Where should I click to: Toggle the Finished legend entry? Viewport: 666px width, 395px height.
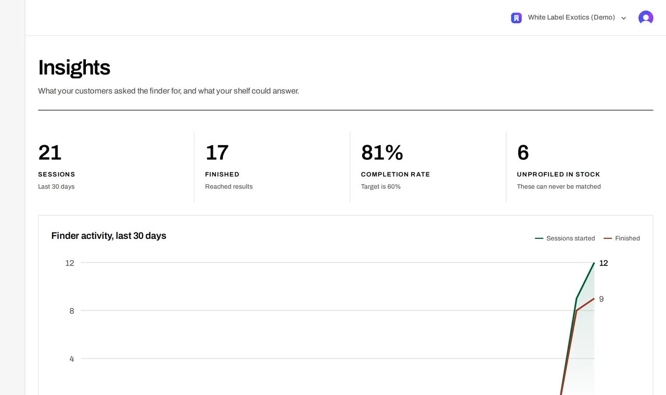622,238
